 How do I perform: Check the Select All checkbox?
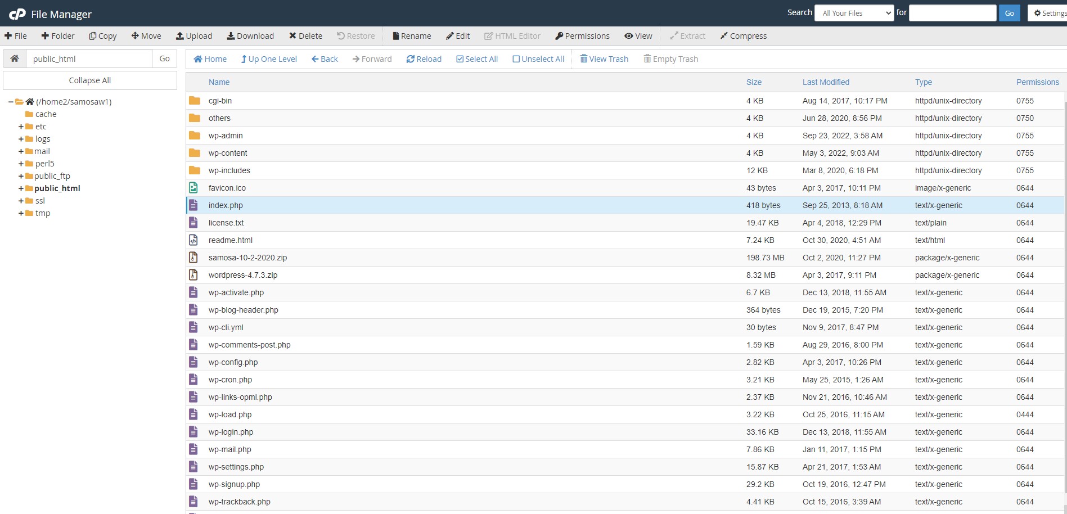click(476, 58)
